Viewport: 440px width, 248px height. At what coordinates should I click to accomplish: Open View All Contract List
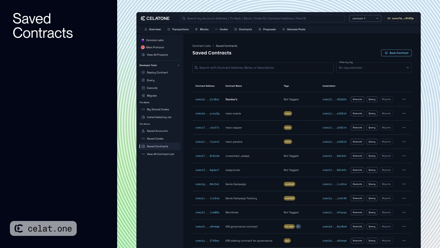click(x=158, y=154)
